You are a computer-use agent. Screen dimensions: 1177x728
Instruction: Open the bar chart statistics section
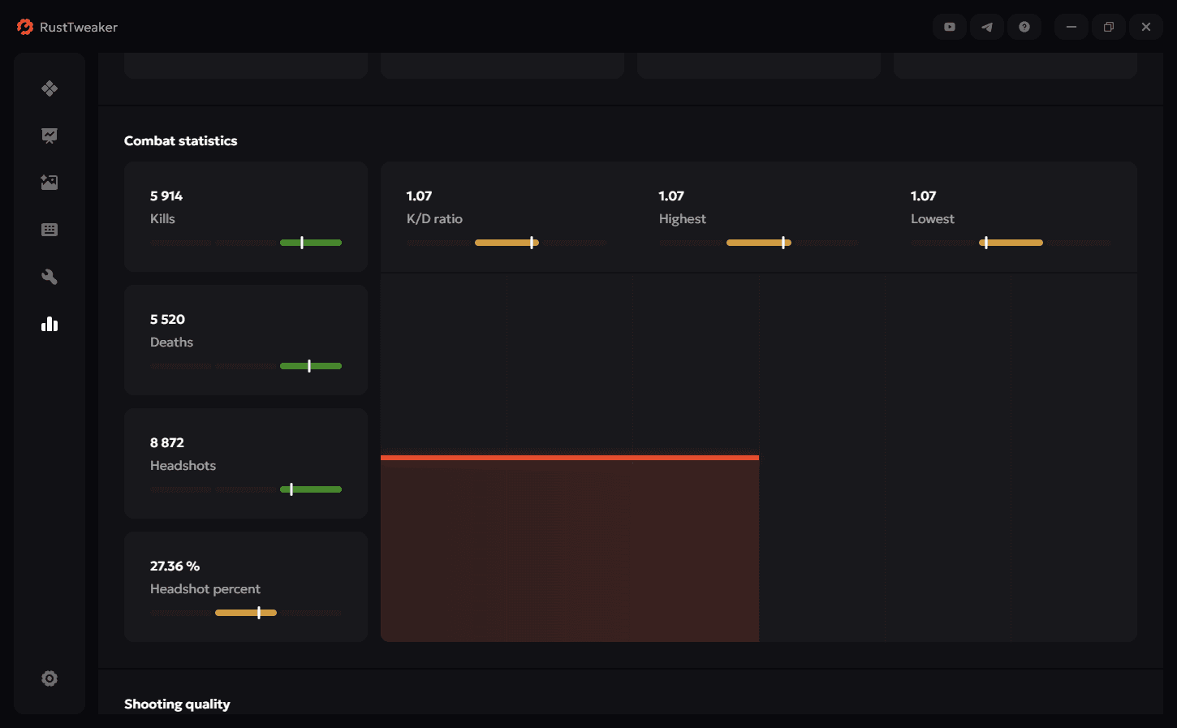50,324
